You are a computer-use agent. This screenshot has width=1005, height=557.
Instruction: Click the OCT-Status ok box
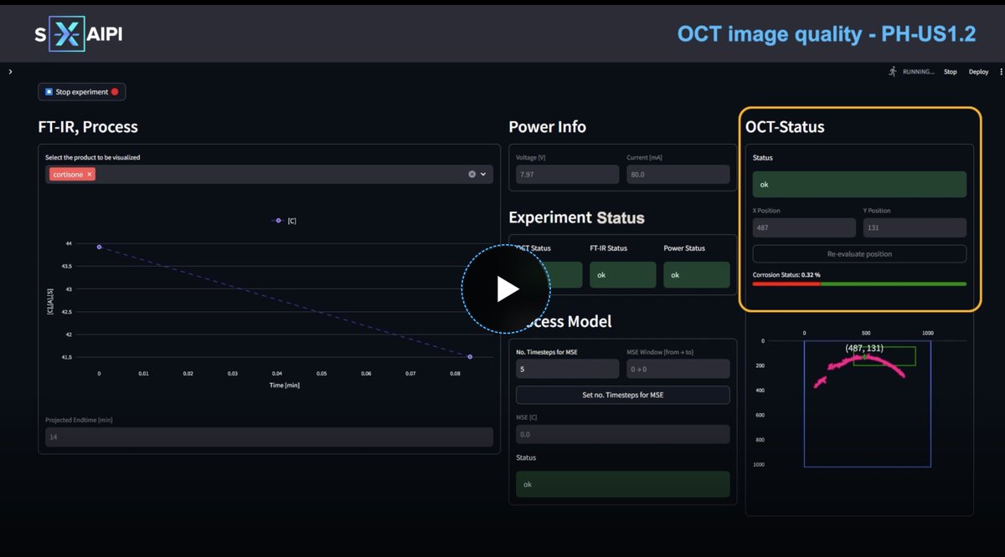(x=859, y=184)
